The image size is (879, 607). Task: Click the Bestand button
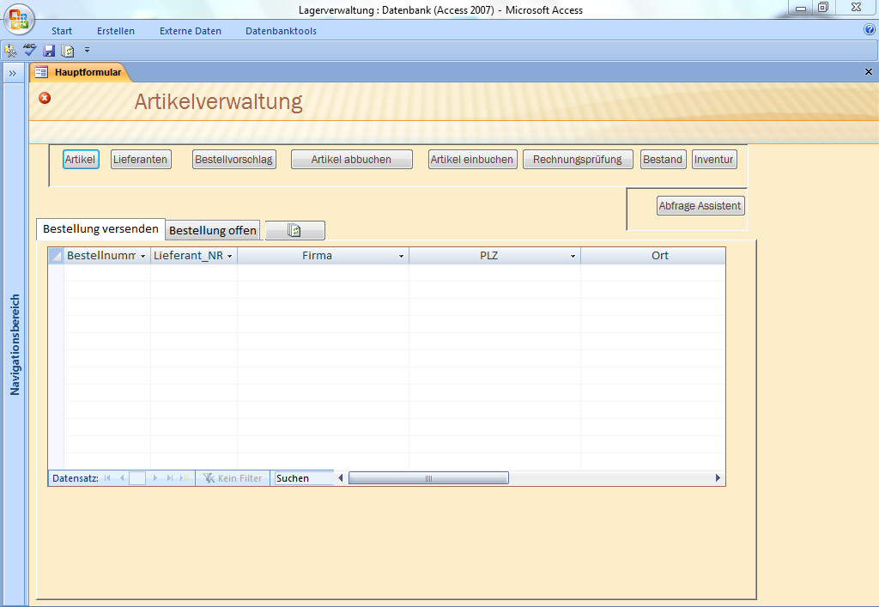tap(664, 159)
